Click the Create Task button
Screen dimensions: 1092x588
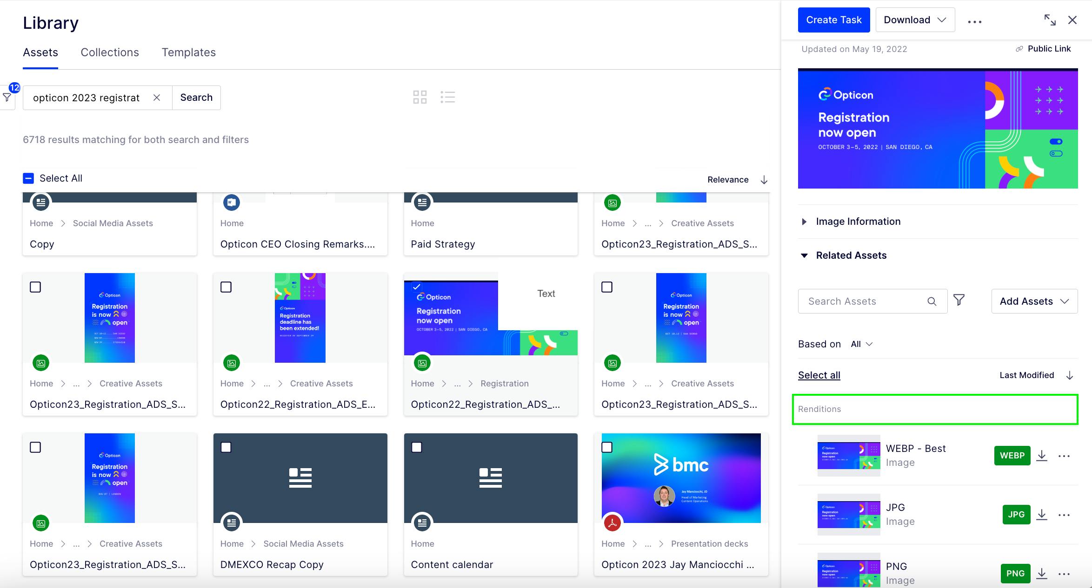[x=833, y=20]
